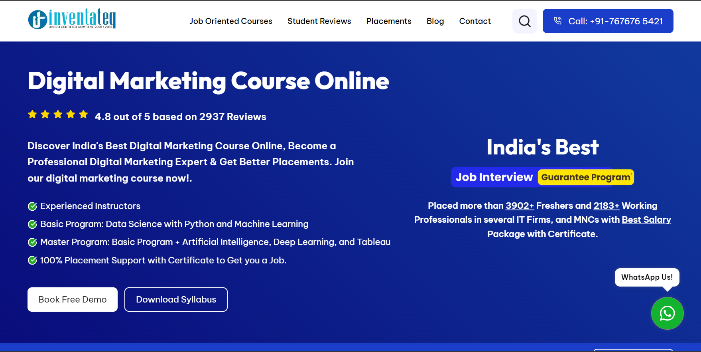Viewport: 701px width, 352px height.
Task: Visit the Blog page
Action: pos(435,21)
